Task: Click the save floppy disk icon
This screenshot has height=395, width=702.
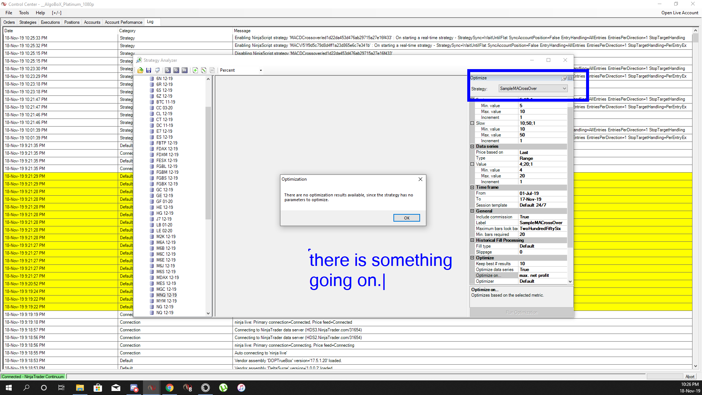Action: tap(148, 70)
